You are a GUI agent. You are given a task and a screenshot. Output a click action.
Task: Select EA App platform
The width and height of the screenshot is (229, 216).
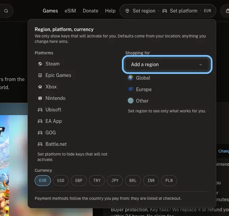pyautogui.click(x=54, y=121)
